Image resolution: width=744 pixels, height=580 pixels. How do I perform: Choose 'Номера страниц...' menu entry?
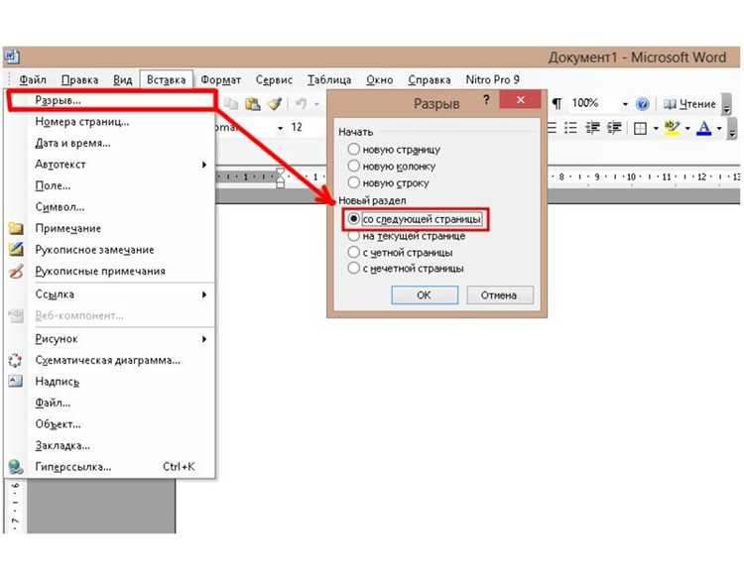click(82, 122)
